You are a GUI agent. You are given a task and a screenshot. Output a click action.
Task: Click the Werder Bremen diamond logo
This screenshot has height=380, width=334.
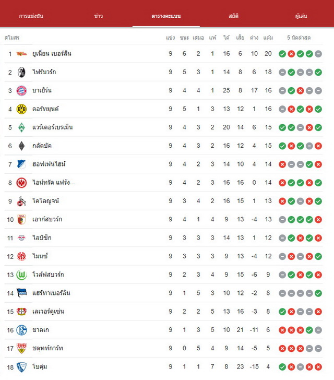pyautogui.click(x=21, y=127)
